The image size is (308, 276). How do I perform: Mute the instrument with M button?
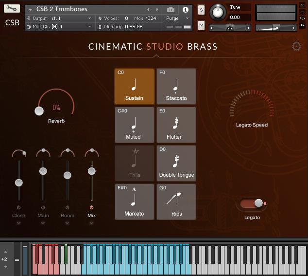click(201, 25)
